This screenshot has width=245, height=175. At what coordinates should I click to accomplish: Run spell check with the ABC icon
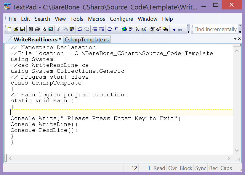click(131, 29)
